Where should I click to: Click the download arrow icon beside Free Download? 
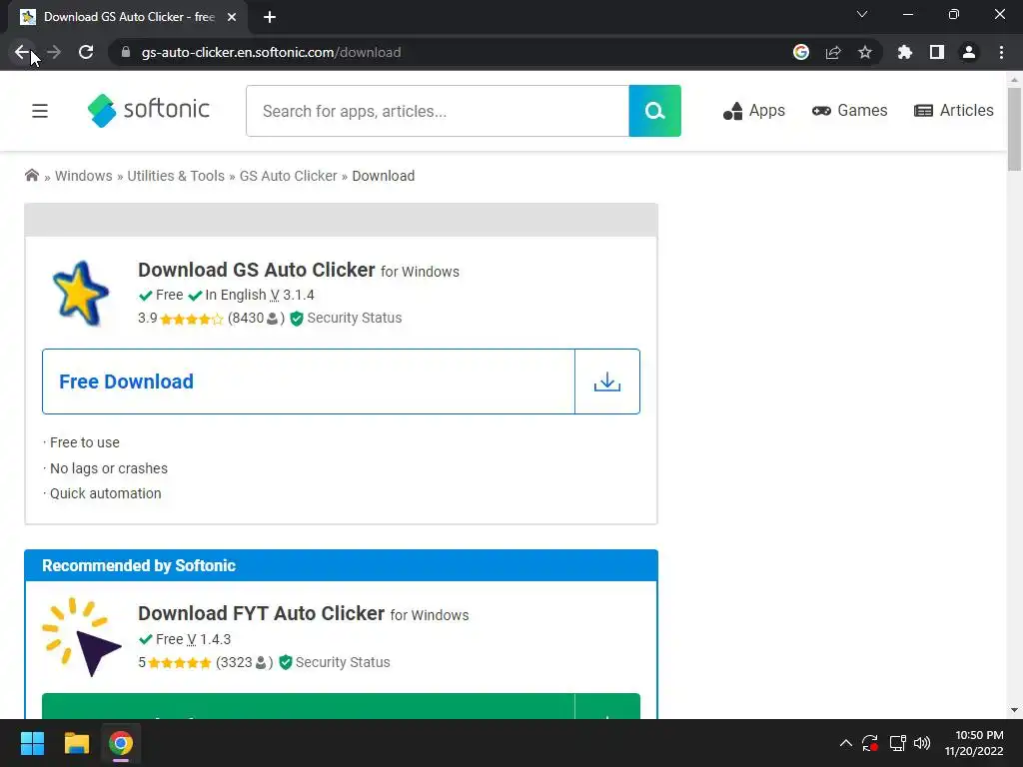(607, 382)
